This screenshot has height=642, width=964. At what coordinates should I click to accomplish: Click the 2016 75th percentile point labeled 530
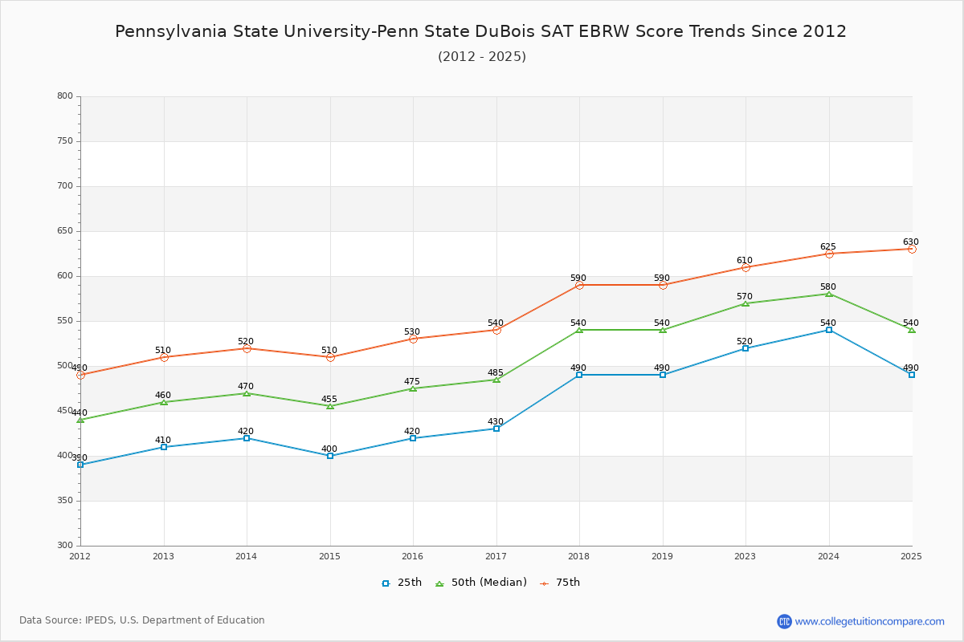413,339
